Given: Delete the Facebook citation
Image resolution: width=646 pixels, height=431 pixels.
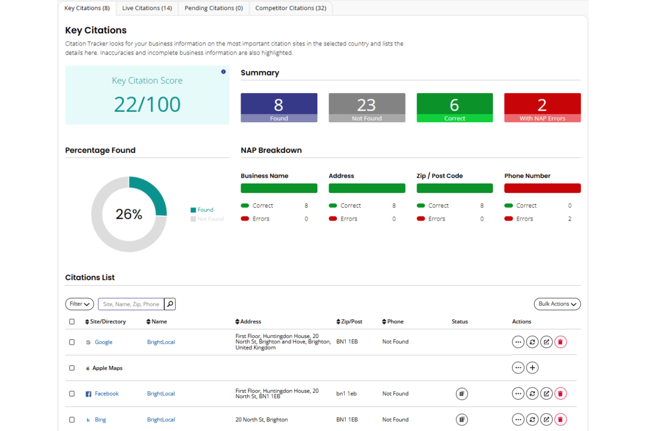Looking at the screenshot, I should [x=560, y=394].
